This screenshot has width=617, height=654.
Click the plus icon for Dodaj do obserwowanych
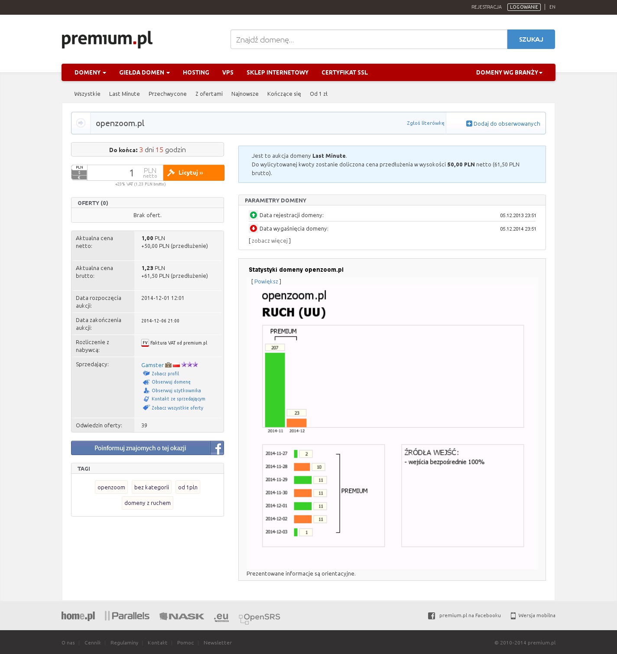pos(469,124)
